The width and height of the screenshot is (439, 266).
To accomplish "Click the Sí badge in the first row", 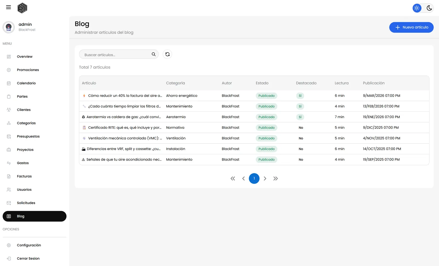I will tap(300, 96).
